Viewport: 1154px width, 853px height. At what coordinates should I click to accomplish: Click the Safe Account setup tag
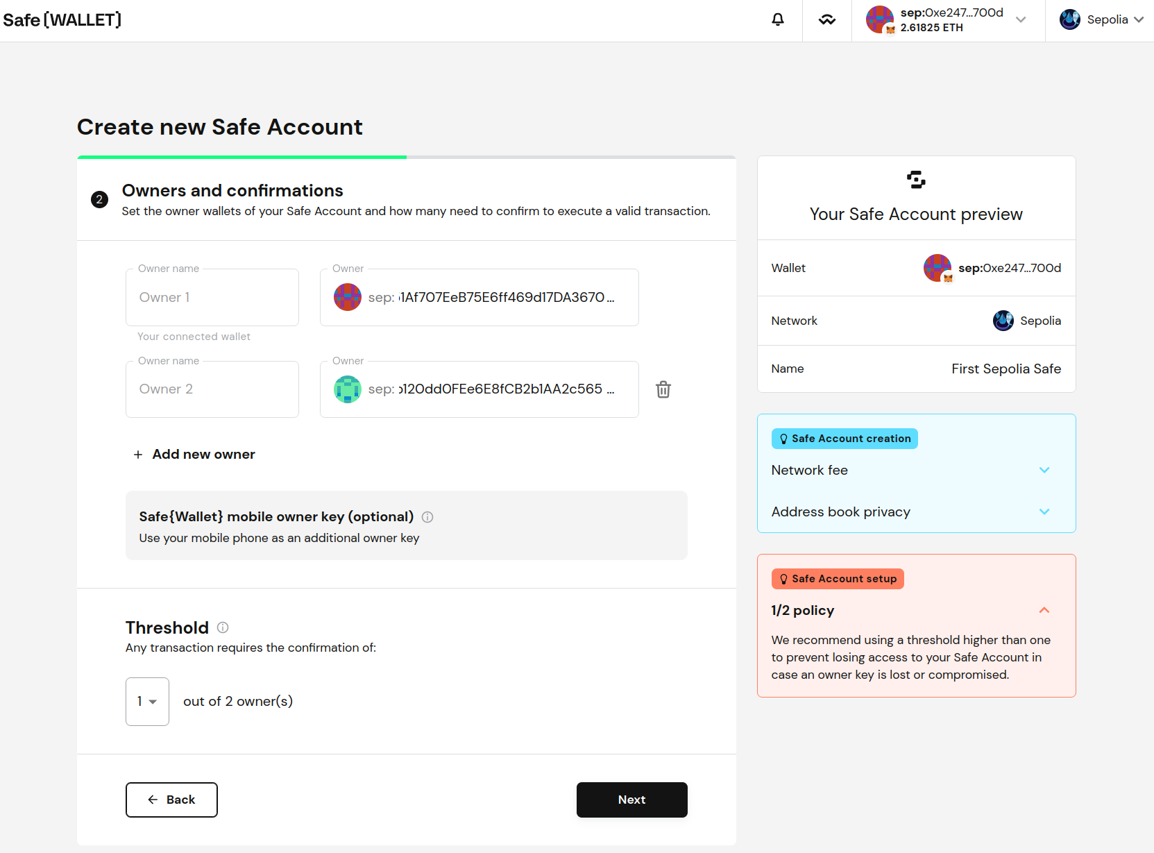(x=838, y=579)
